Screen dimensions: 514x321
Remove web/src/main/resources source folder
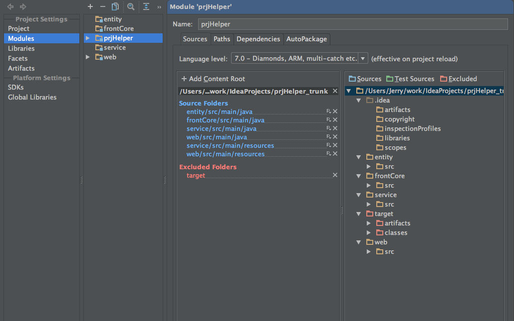pos(335,154)
